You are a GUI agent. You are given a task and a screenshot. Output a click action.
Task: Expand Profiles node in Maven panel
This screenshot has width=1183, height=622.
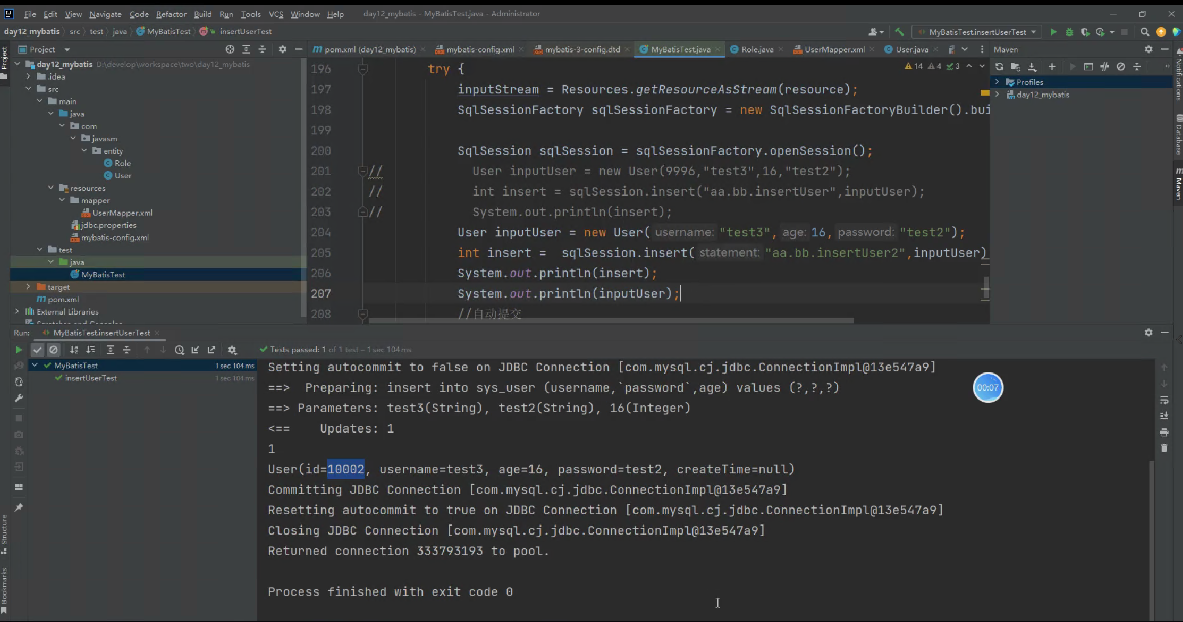[997, 82]
